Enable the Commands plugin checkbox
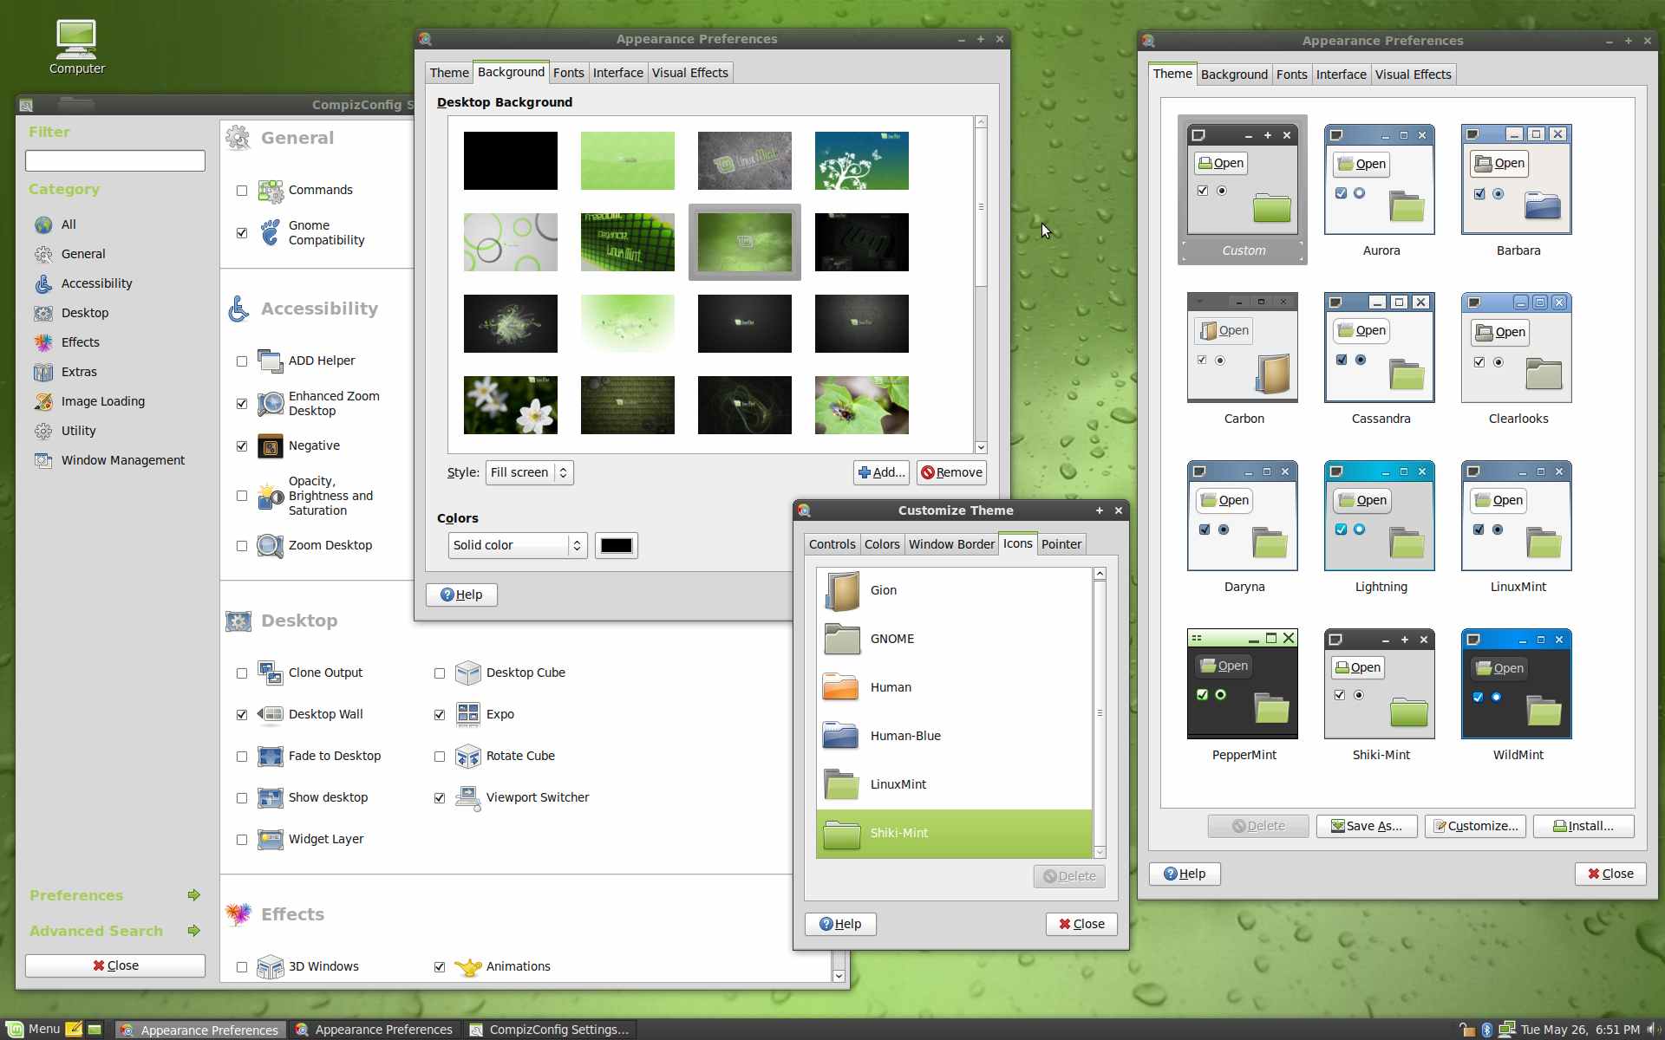The height and width of the screenshot is (1040, 1665). pos(242,191)
